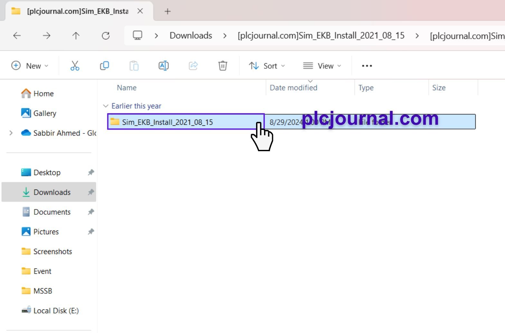Expand chevron before Downloads in address bar

pos(156,35)
